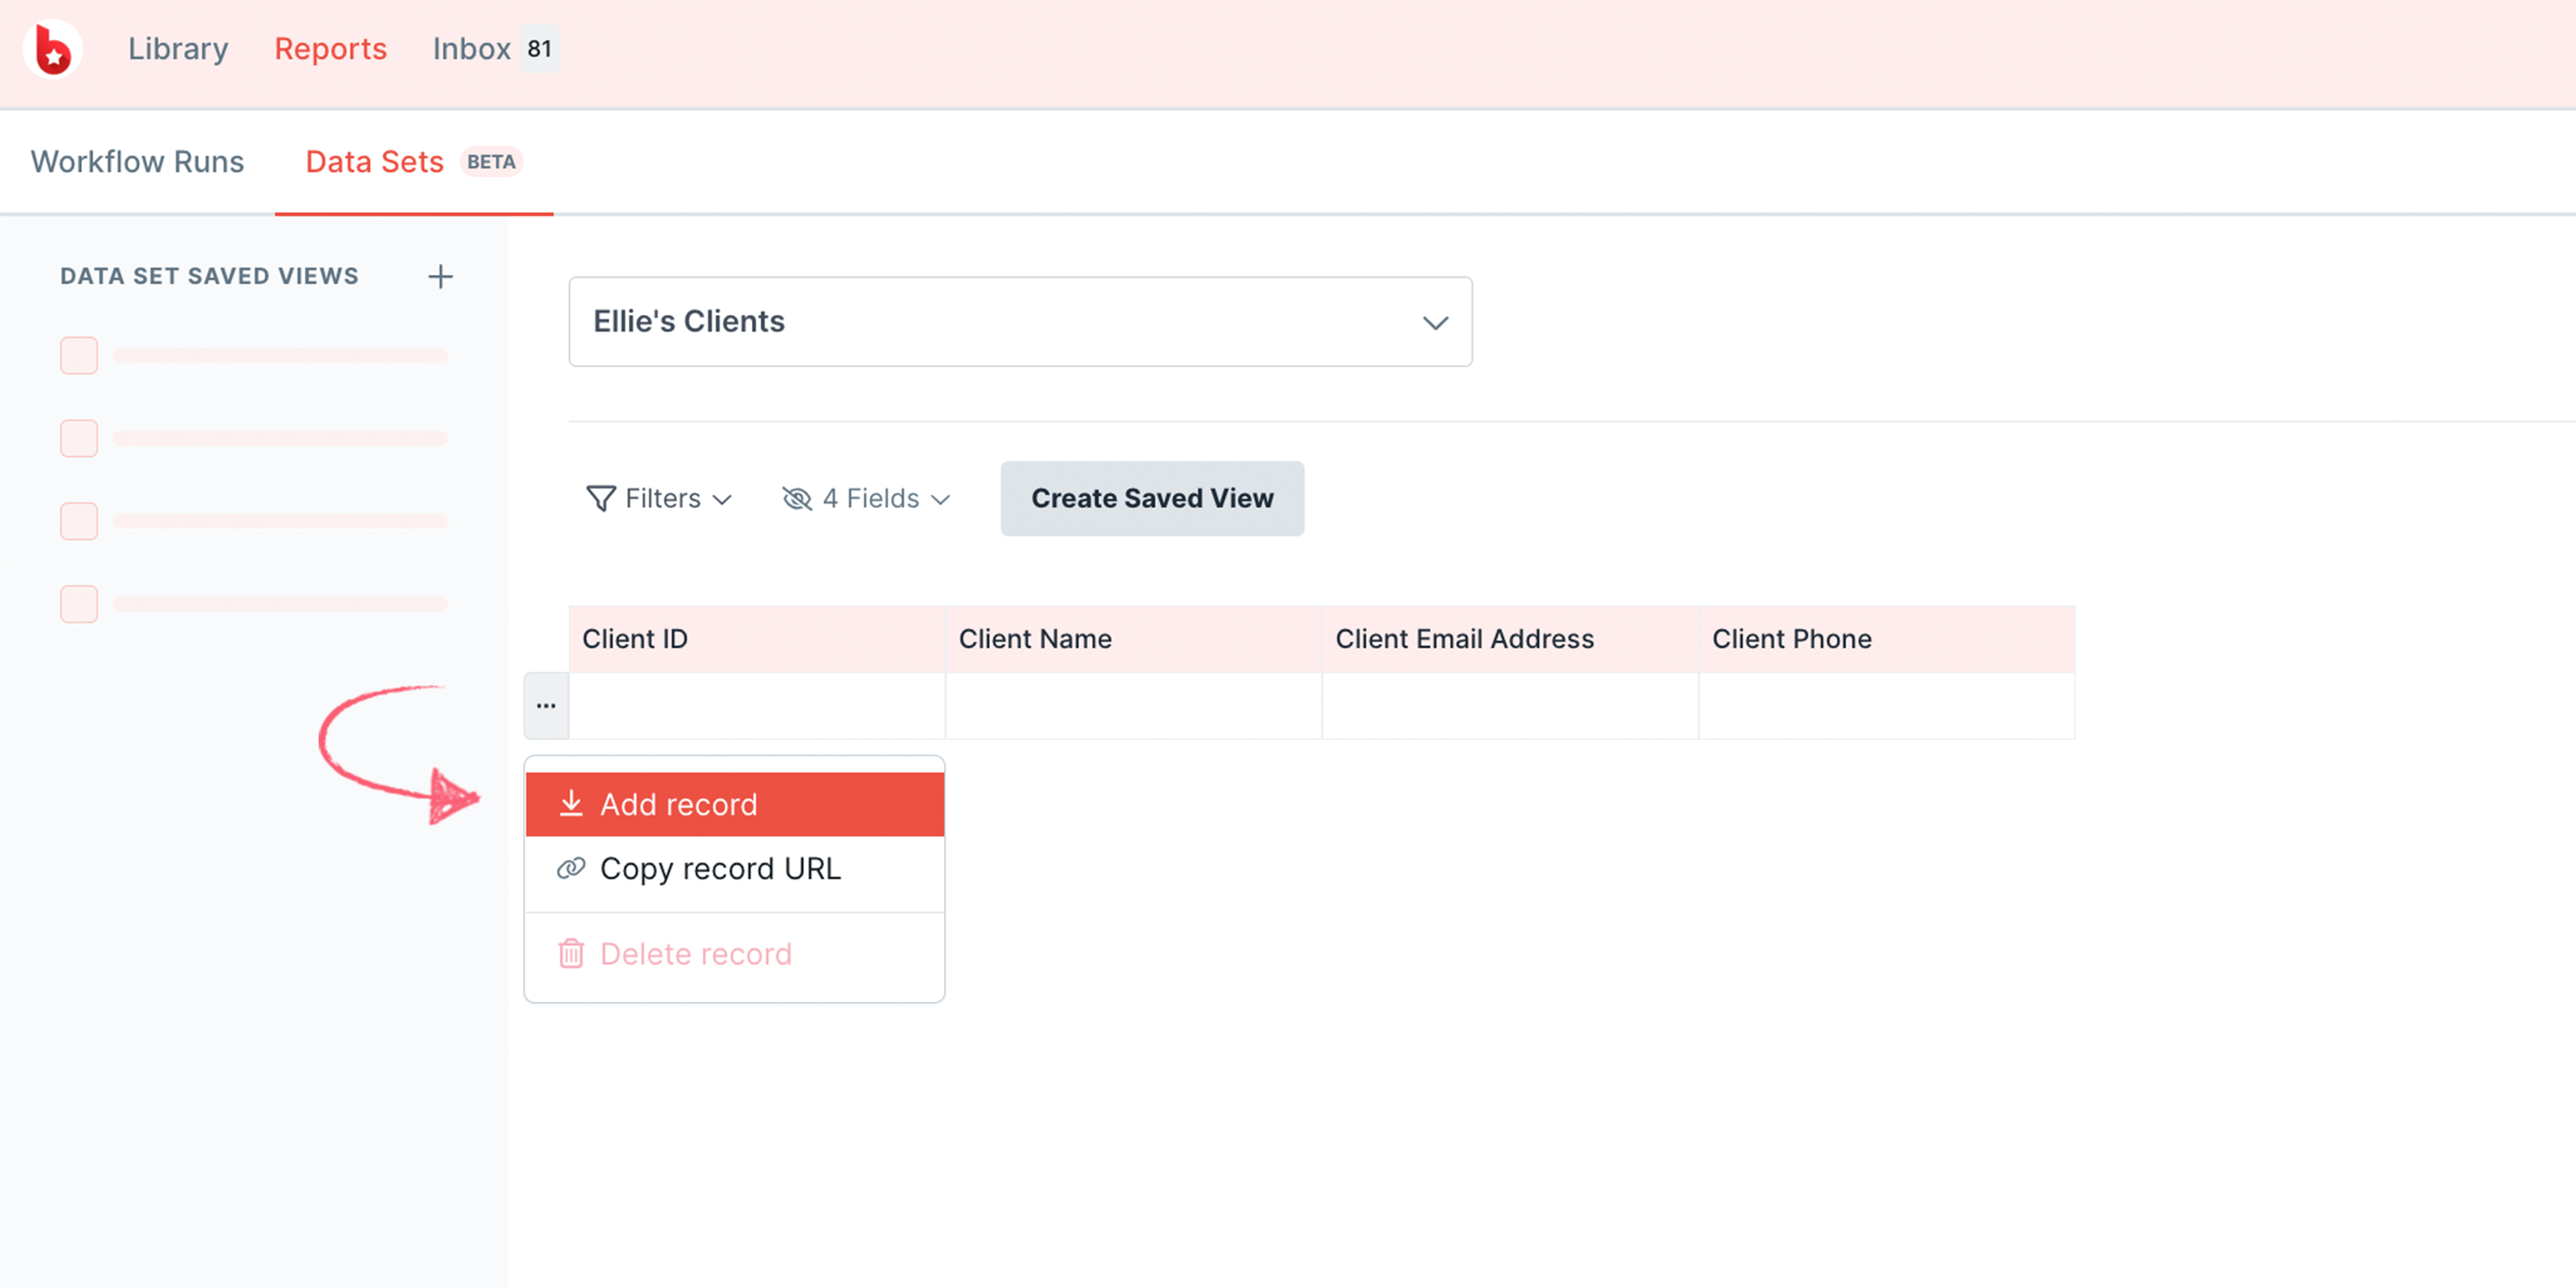Add a new data set saved view
This screenshot has height=1288, width=2576.
[x=440, y=276]
